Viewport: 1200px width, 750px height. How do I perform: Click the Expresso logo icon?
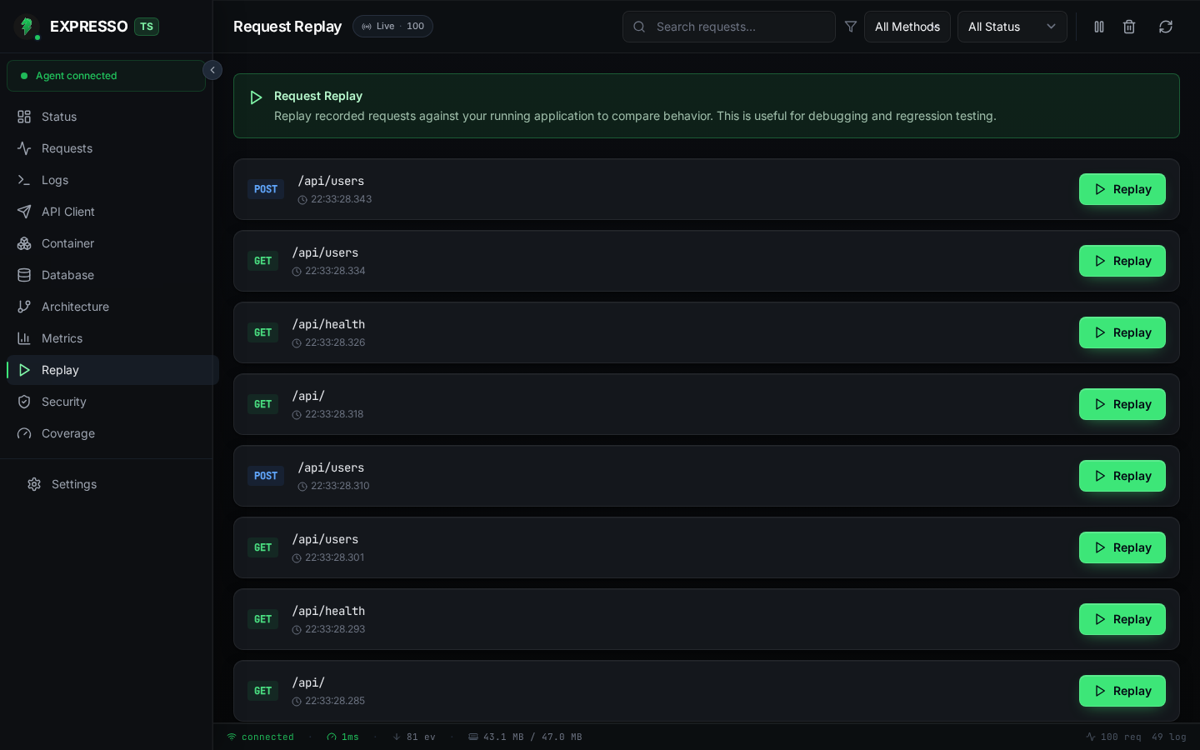(27, 27)
